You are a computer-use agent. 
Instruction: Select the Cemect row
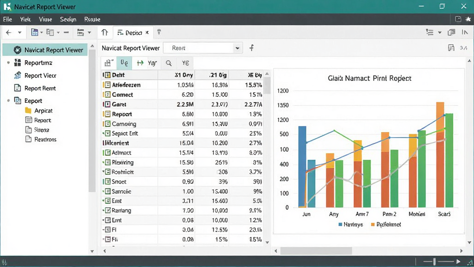182,95
